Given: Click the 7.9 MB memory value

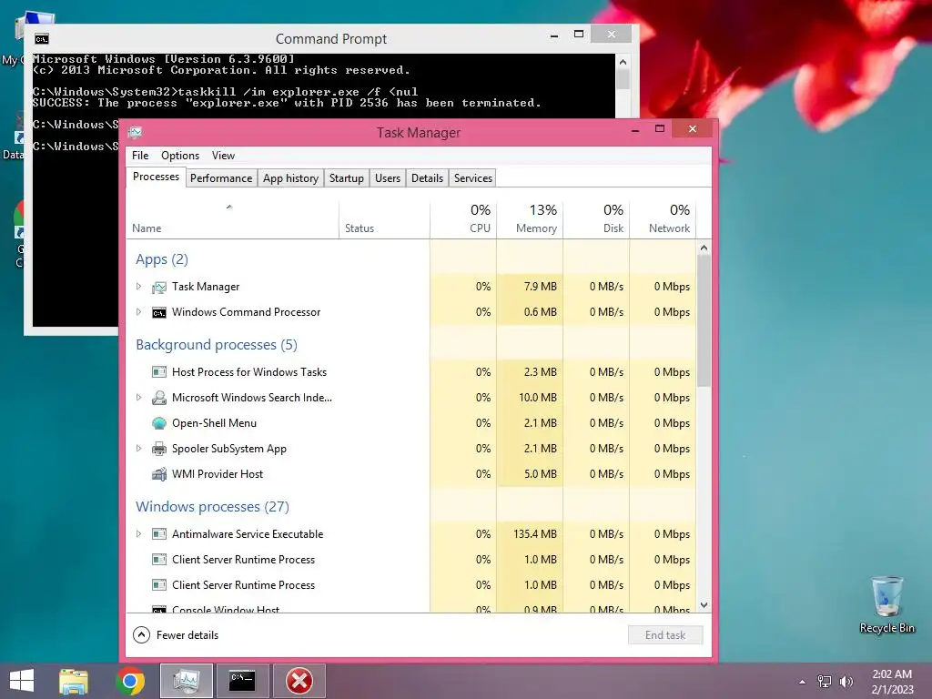Looking at the screenshot, I should (x=541, y=287).
